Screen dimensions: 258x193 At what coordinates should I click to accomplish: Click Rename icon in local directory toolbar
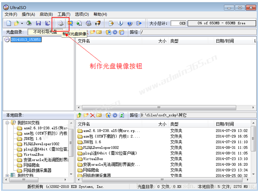99,115
